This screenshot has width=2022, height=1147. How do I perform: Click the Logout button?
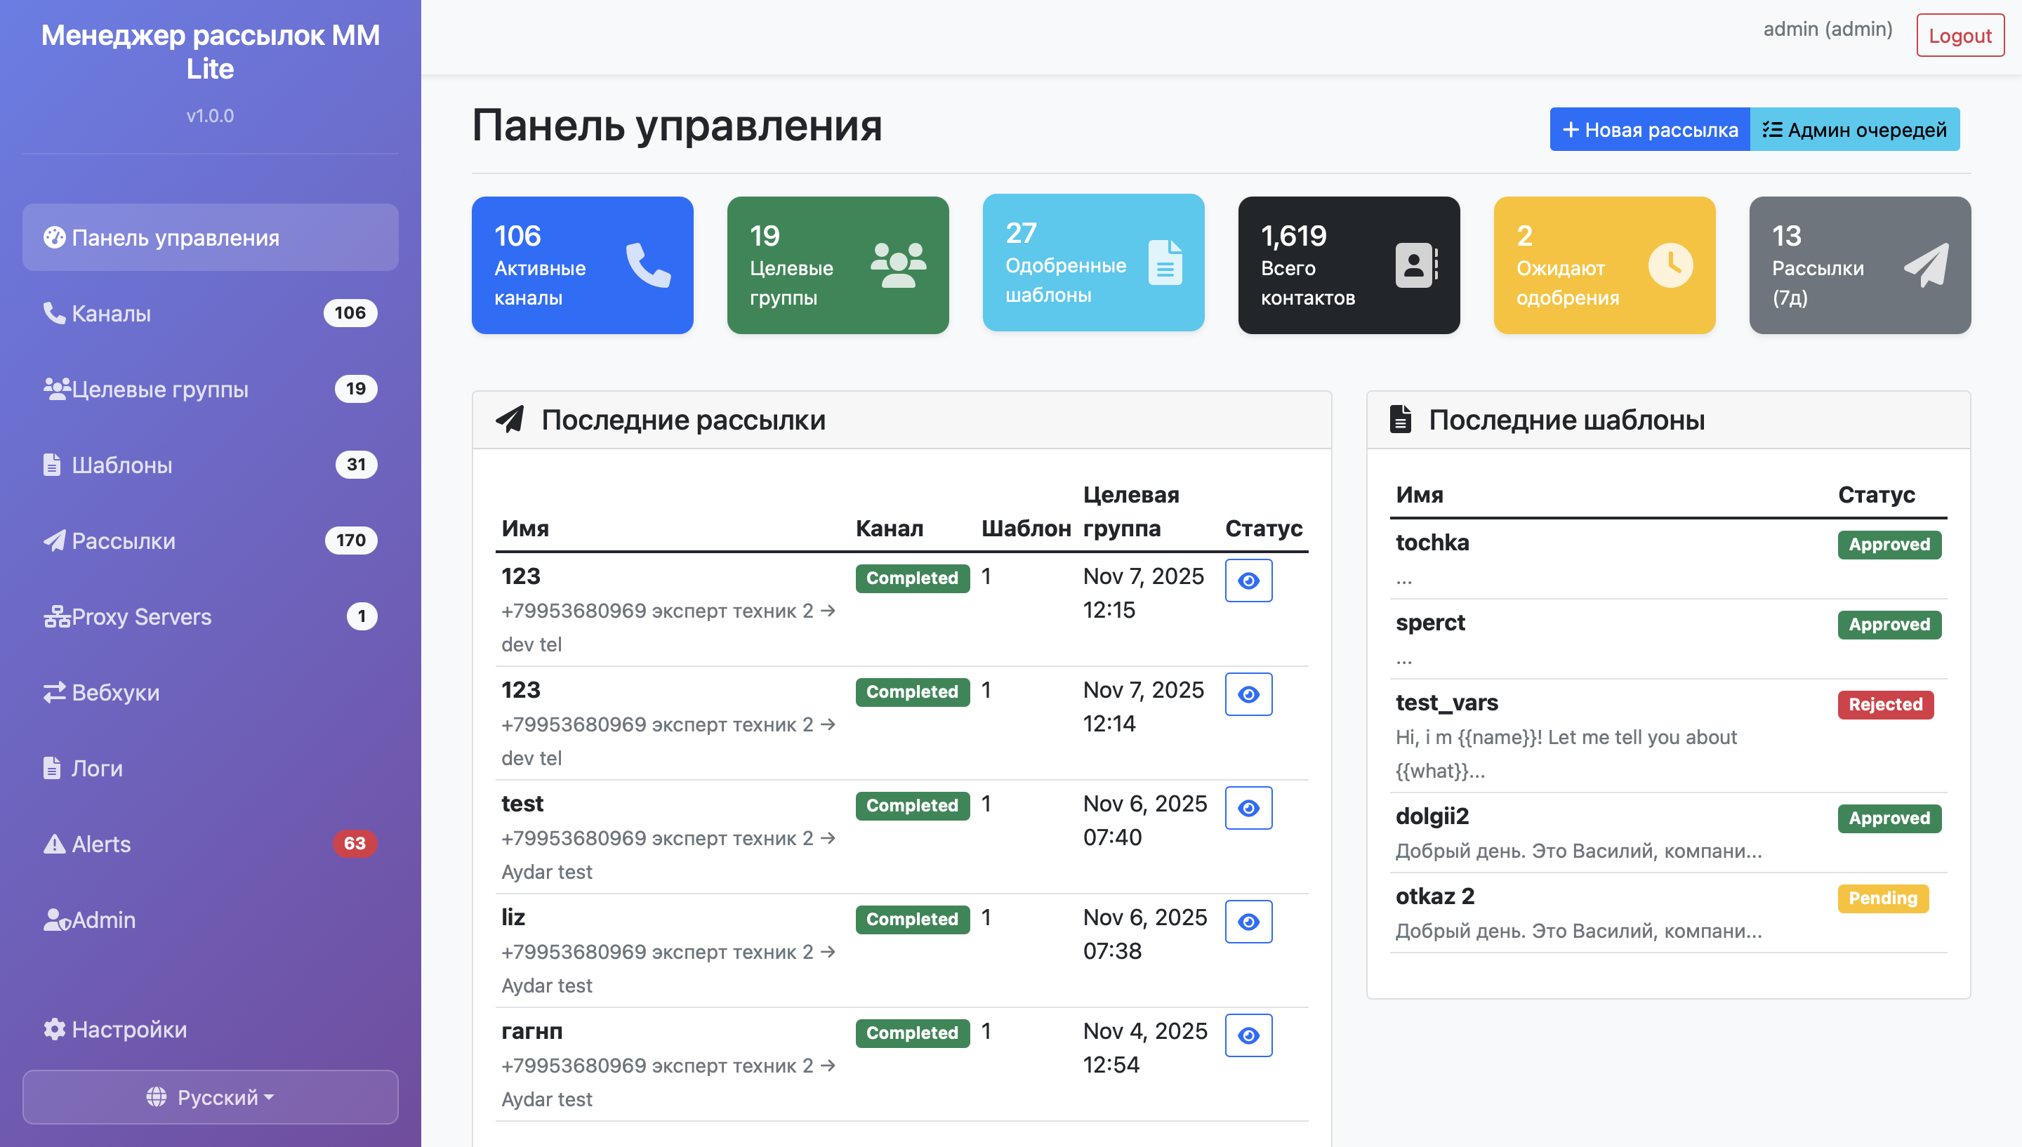(x=1959, y=36)
